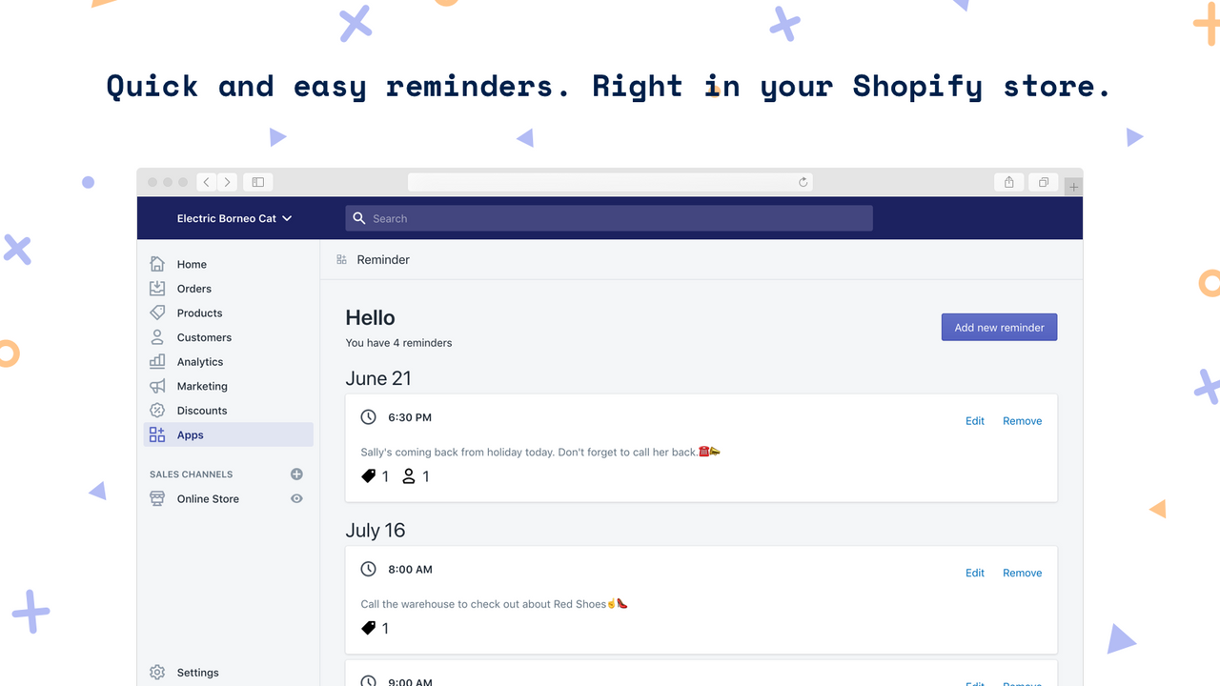Open Settings via the gear icon

pos(156,672)
